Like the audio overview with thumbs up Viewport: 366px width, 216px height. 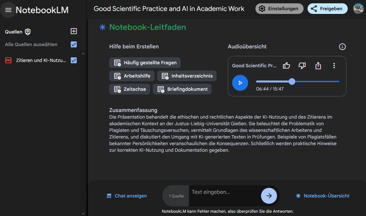(287, 66)
